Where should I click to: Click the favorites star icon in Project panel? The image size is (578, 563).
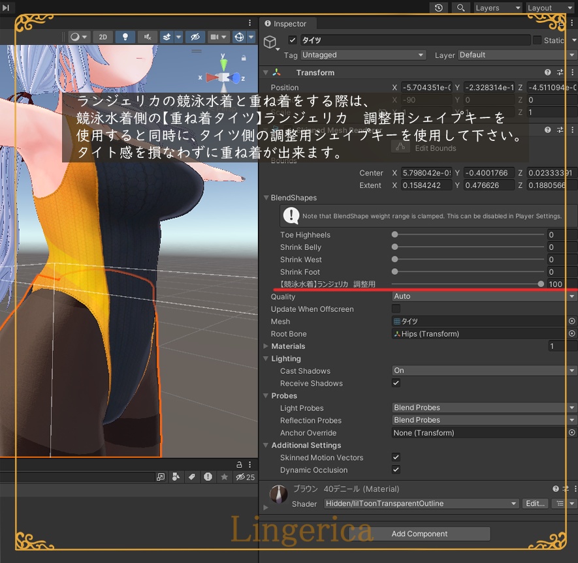click(x=224, y=477)
